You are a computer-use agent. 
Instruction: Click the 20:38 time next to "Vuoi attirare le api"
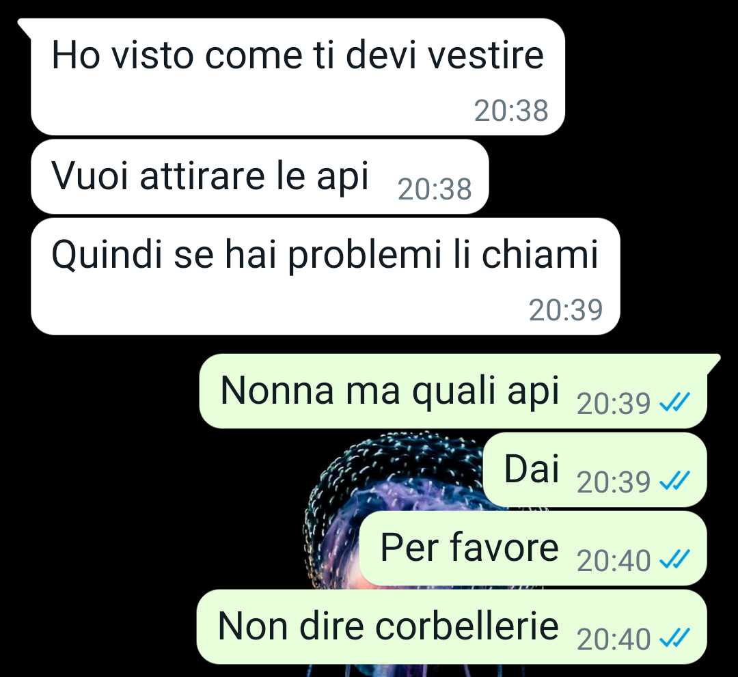(435, 190)
